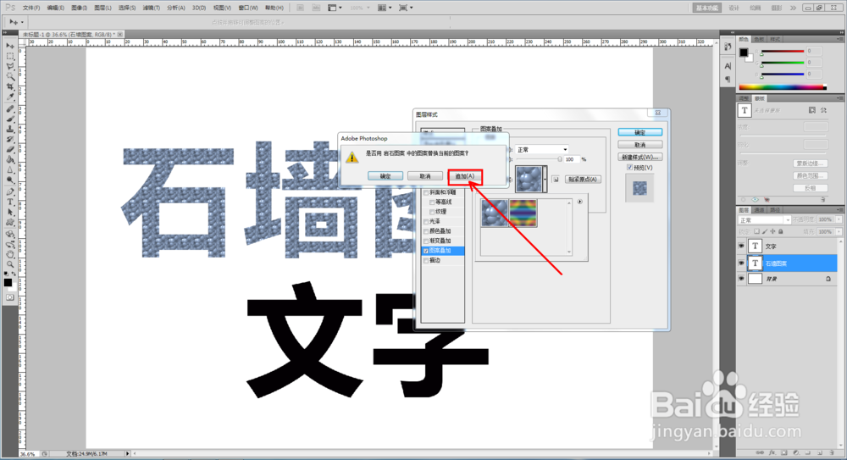Click 贴紧原点(A) snap to origin button
The height and width of the screenshot is (460, 847).
click(x=583, y=180)
